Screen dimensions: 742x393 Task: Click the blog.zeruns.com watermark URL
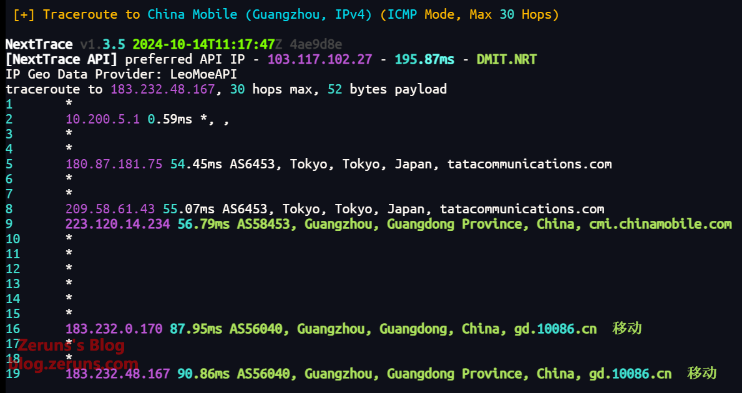pyautogui.click(x=78, y=364)
